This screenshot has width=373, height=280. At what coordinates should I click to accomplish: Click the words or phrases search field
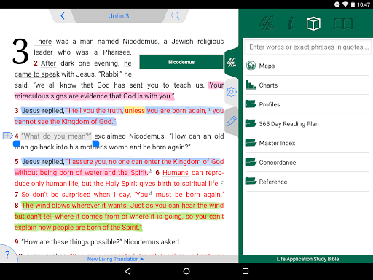(x=307, y=47)
